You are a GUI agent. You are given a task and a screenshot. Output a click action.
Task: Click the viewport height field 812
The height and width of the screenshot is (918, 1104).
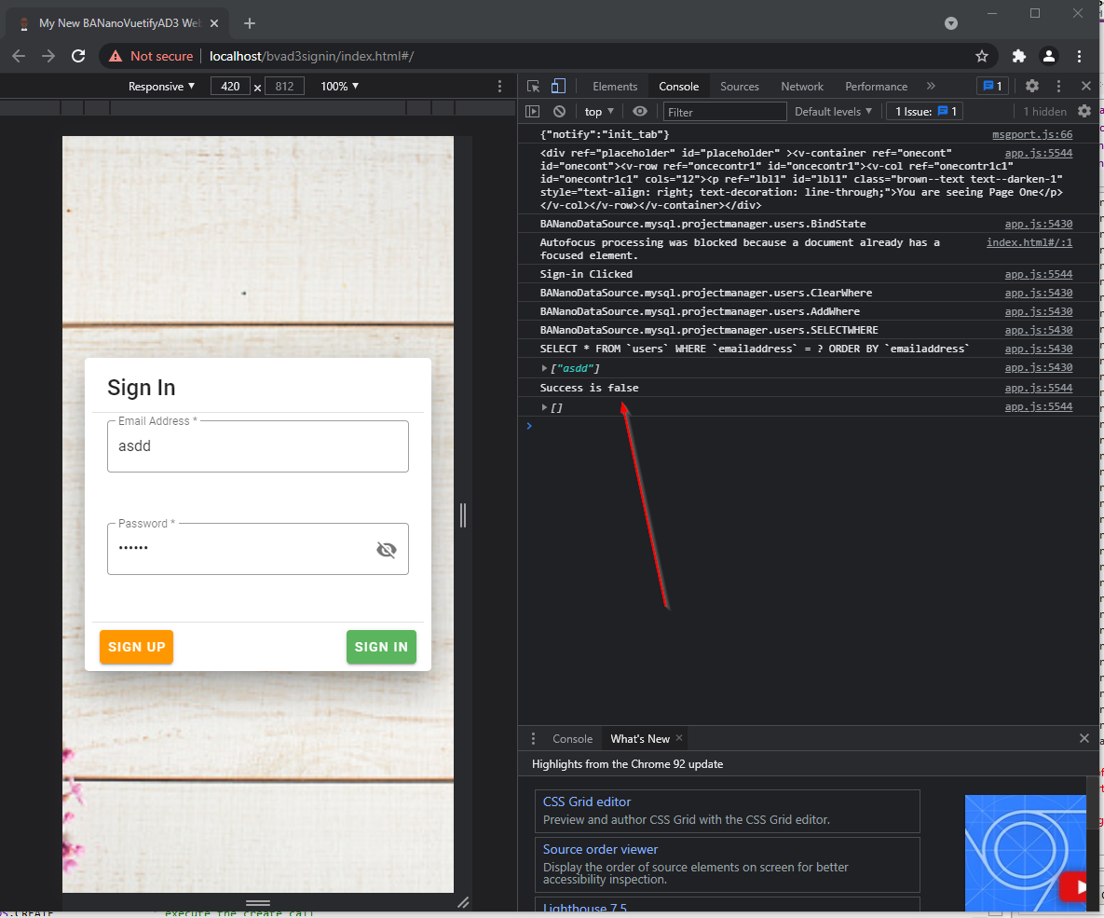click(284, 86)
